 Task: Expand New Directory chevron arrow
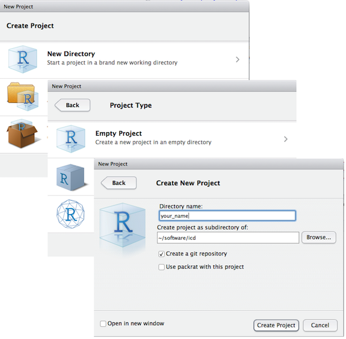point(237,60)
